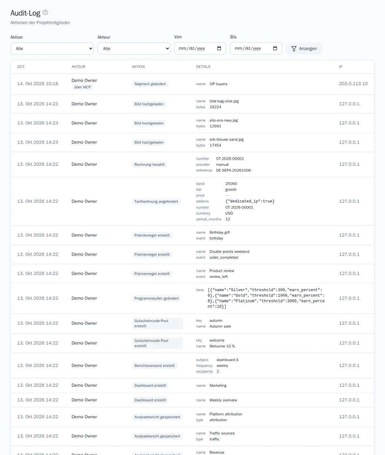Screen dimensions: 385x455
Task: Click the tier value growth
Action: pos(231,189)
